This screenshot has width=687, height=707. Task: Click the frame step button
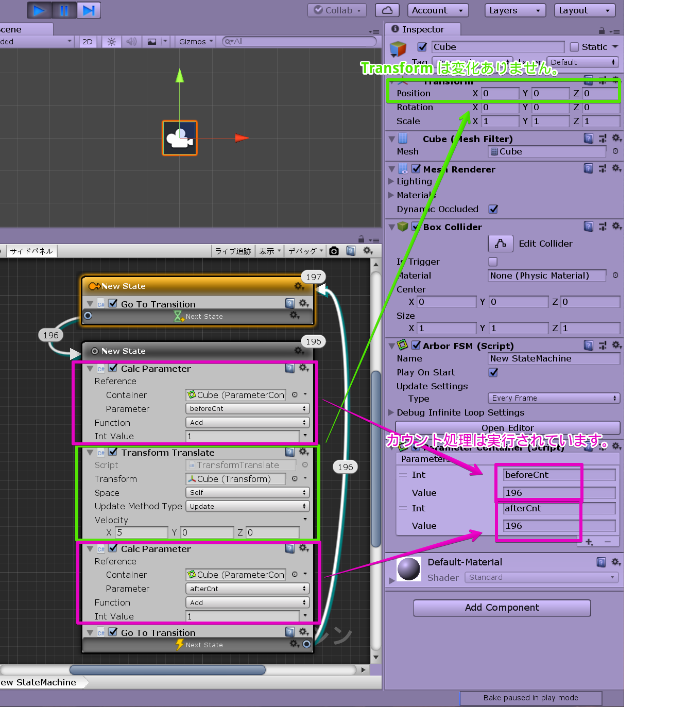(88, 10)
